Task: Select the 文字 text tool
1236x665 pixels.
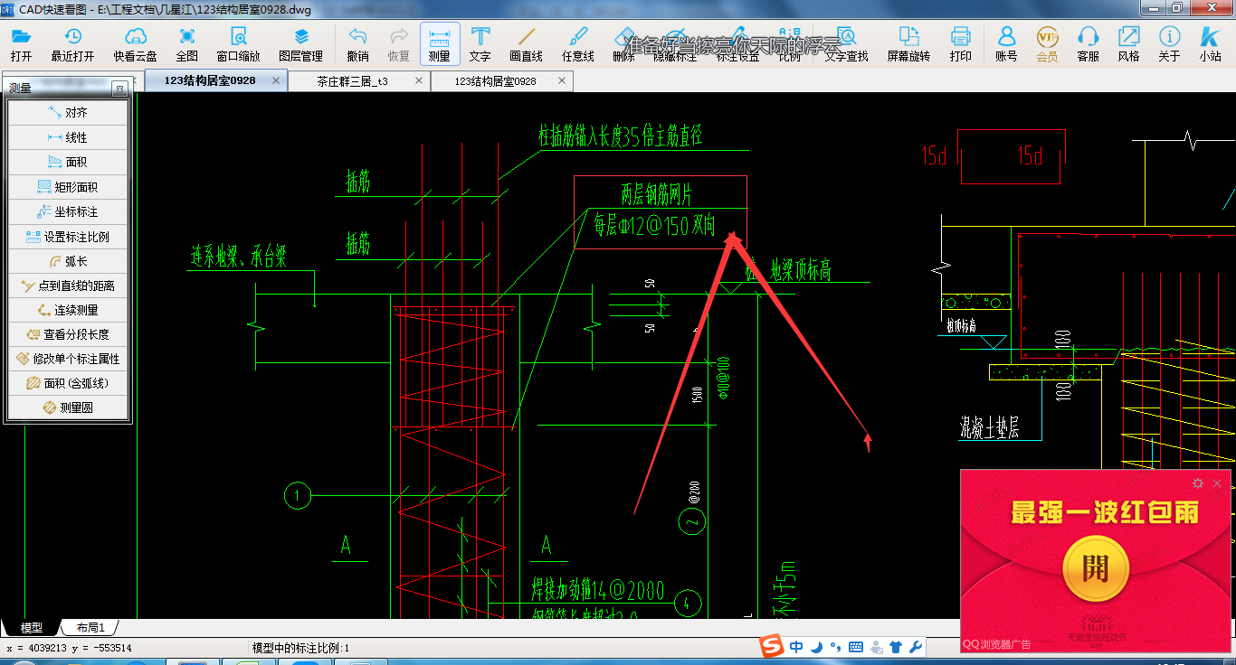Action: pos(480,43)
